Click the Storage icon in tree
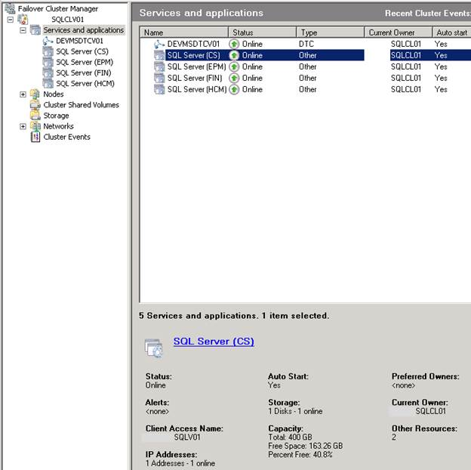 [35, 115]
